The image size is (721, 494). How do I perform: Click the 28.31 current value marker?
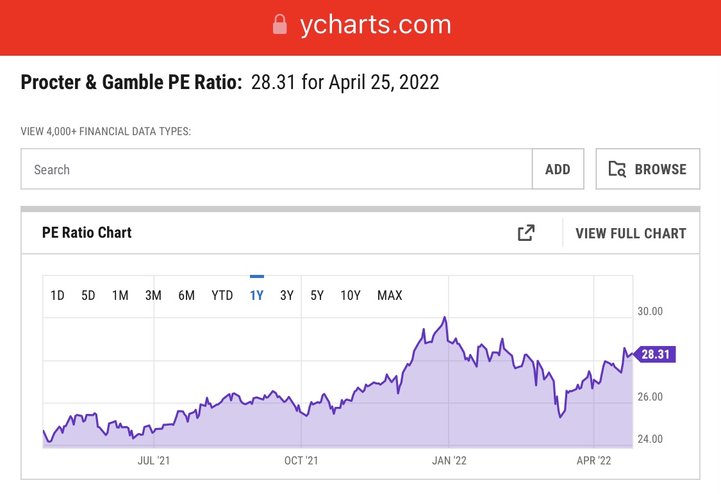(655, 354)
